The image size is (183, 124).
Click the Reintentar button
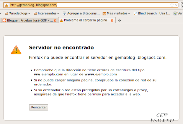[x=39, y=107]
